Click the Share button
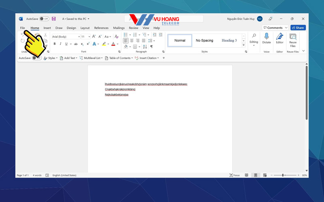 [298, 28]
